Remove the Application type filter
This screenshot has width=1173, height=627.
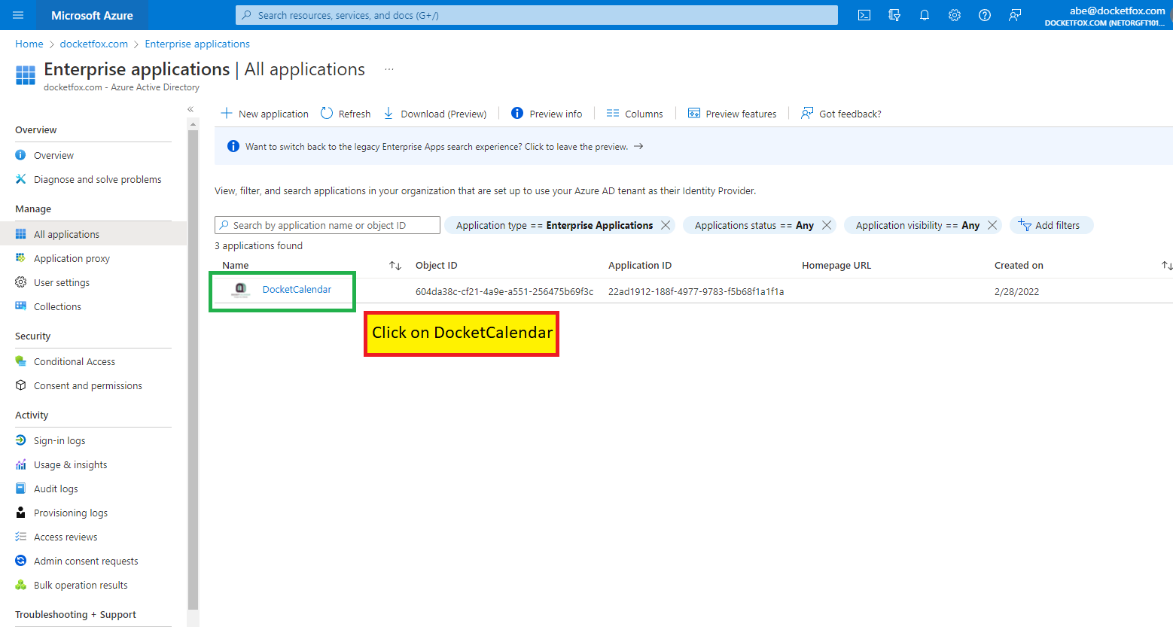(x=665, y=224)
